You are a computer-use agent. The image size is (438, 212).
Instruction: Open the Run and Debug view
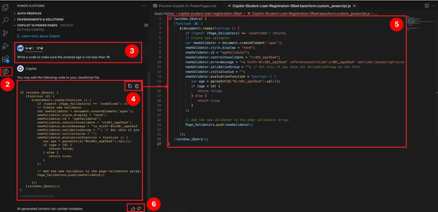coord(6,46)
